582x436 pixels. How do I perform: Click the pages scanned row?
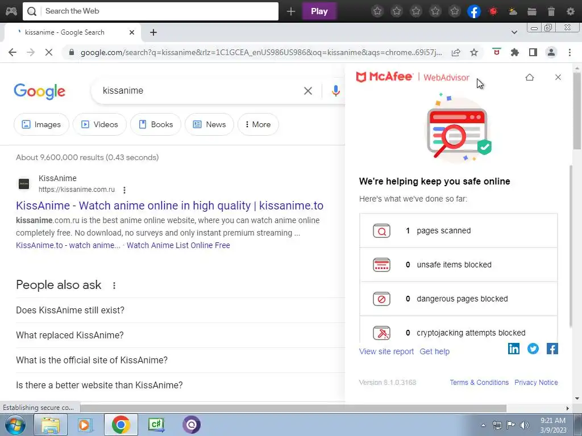point(459,230)
